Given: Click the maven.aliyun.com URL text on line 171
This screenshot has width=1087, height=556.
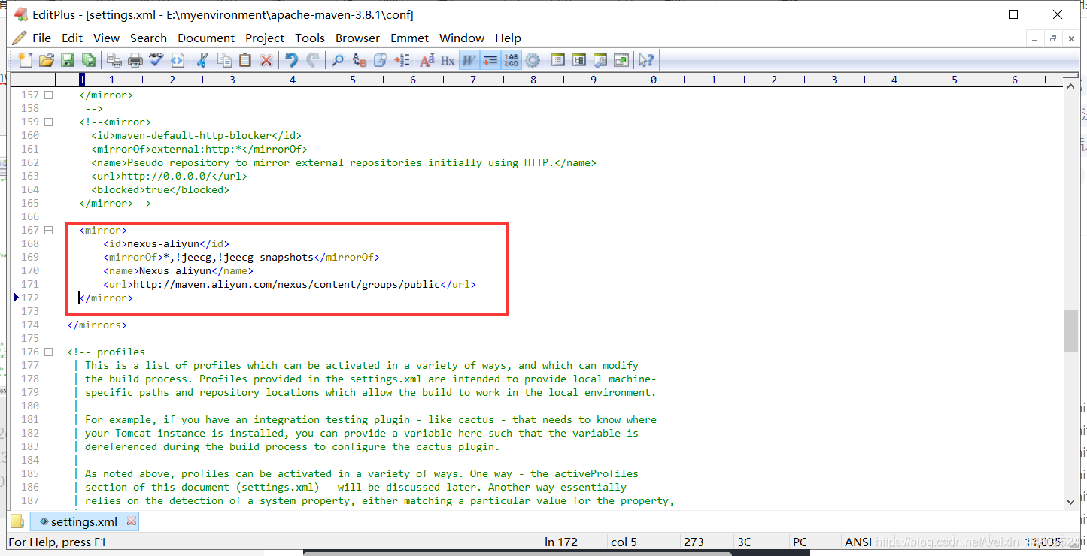Looking at the screenshot, I should [287, 285].
